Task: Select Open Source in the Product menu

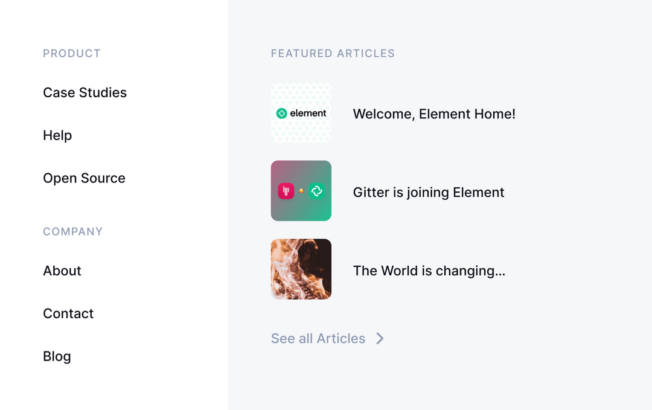Action: pyautogui.click(x=84, y=178)
